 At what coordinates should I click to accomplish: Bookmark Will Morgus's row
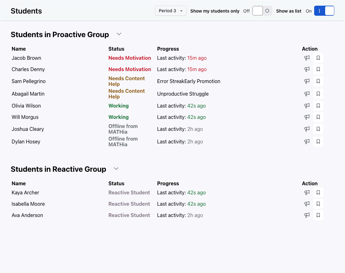tap(318, 117)
